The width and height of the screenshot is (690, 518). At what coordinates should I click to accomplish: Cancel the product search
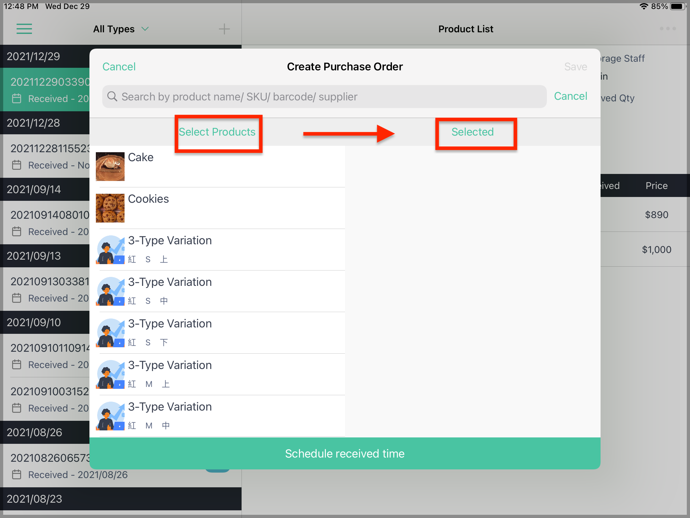point(571,96)
